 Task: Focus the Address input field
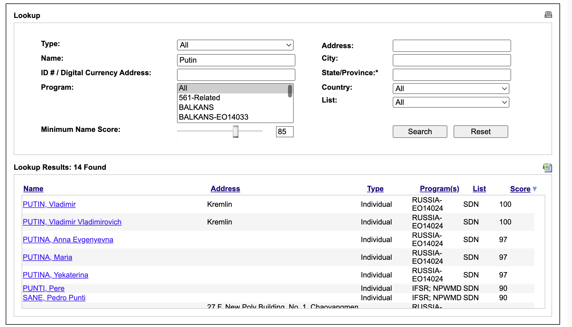click(452, 46)
